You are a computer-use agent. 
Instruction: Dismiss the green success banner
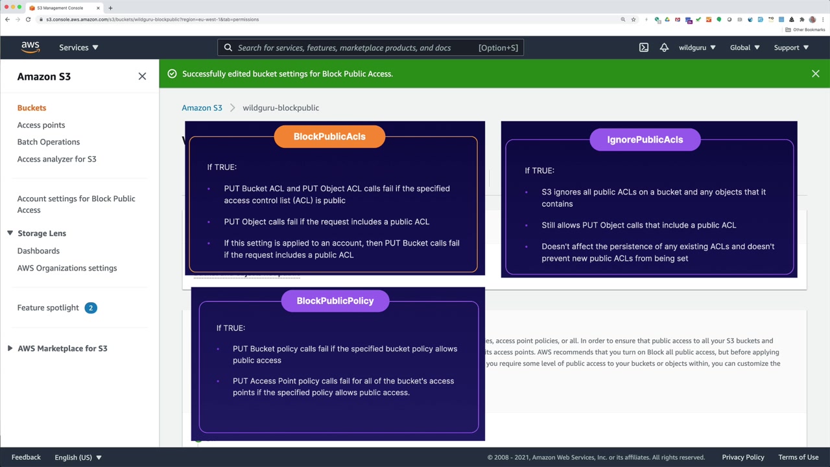coord(816,74)
